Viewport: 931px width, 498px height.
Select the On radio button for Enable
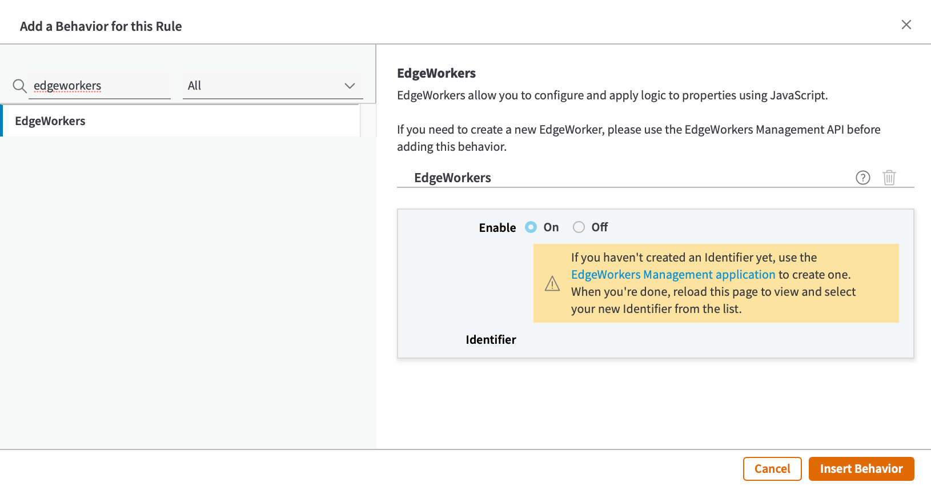(531, 227)
